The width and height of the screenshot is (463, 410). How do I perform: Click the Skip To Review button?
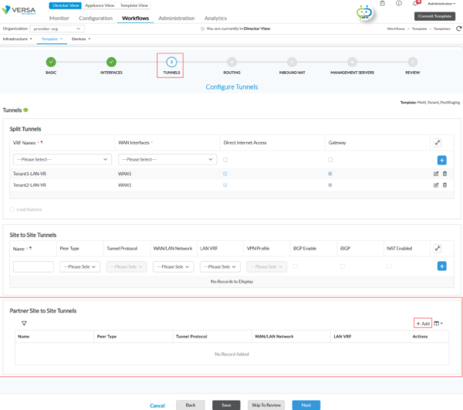coord(266,405)
